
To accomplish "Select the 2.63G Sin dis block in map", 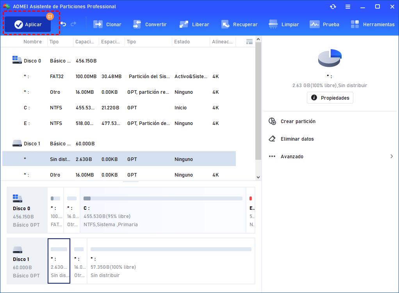I will point(59,261).
